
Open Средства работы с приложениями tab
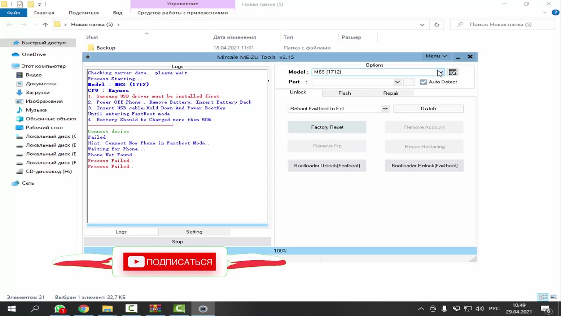click(182, 13)
